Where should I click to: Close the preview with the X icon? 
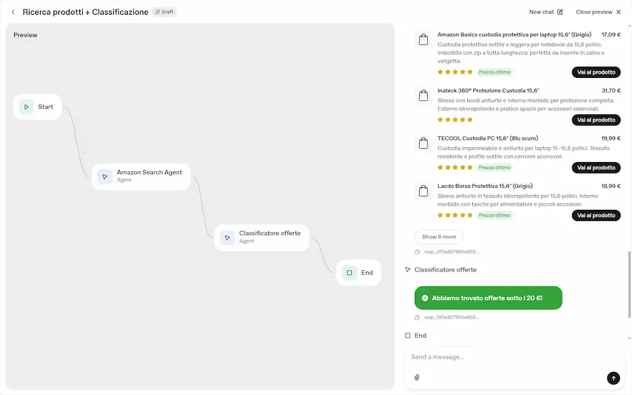pos(619,12)
